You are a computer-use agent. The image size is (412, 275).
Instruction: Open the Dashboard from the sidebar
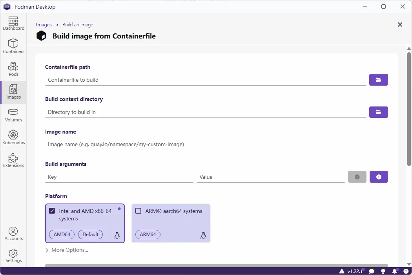point(13,24)
